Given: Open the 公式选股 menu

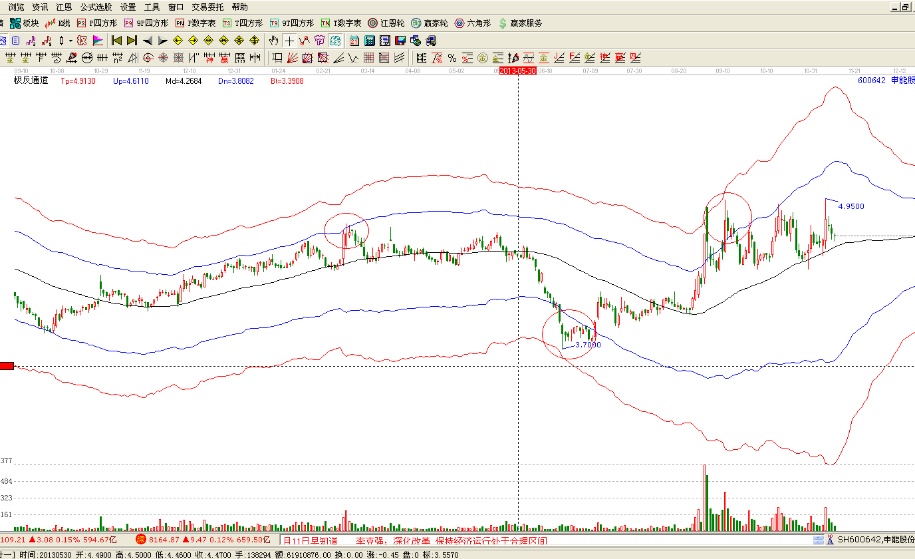Looking at the screenshot, I should tap(96, 7).
